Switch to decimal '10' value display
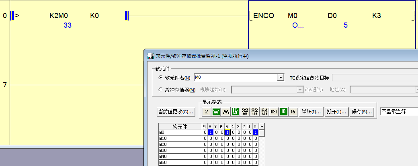Viewport: 418px width, 166px height. point(284,112)
